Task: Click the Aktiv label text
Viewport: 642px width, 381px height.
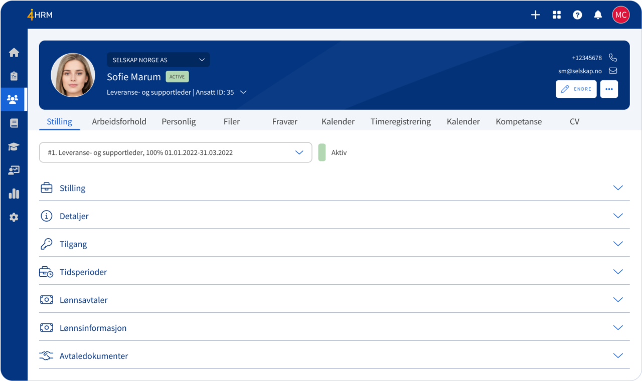Action: pos(339,152)
